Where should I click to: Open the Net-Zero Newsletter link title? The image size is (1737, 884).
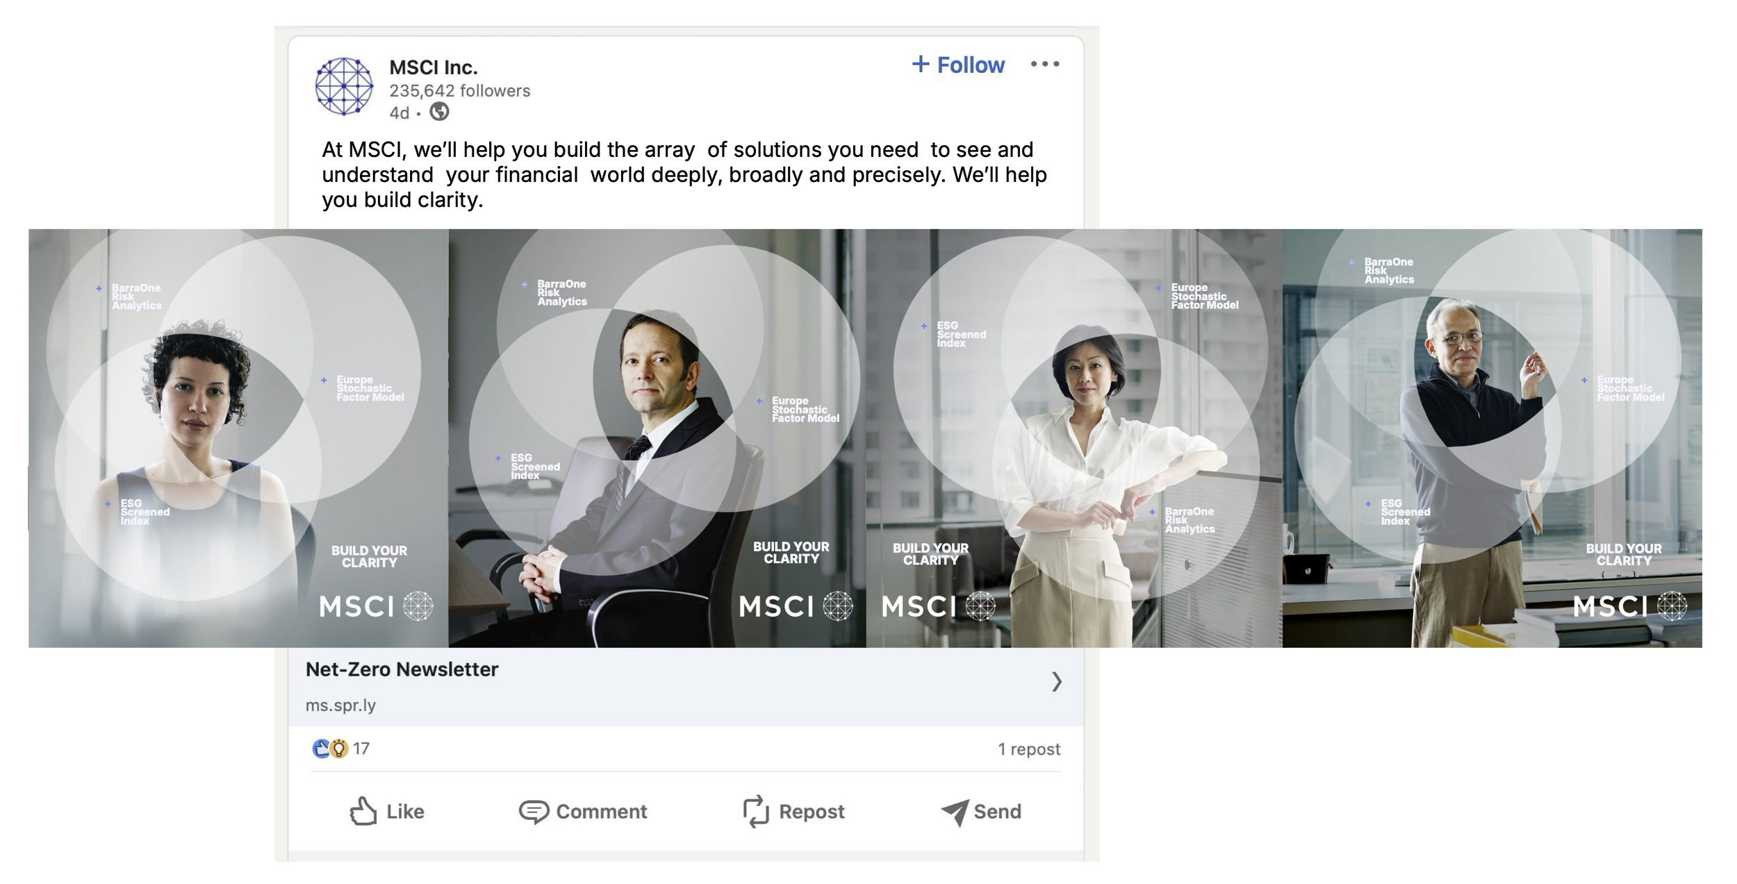(402, 669)
